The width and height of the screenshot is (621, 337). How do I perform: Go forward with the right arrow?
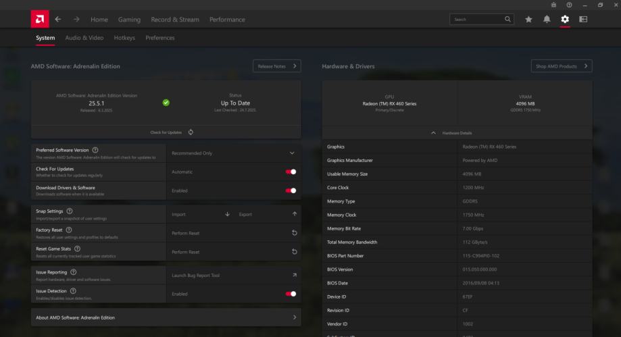point(76,19)
